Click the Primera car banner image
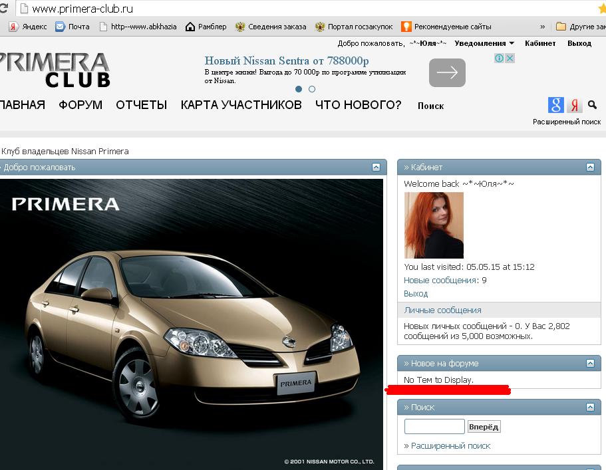606x470 pixels. pos(192,324)
